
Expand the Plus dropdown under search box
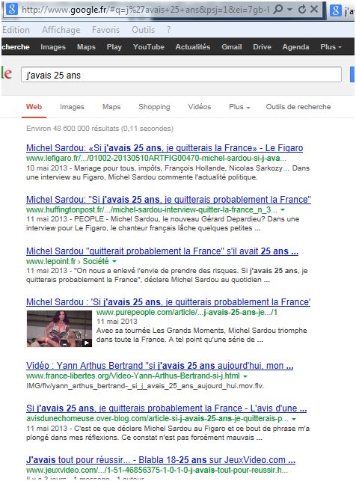pos(239,107)
